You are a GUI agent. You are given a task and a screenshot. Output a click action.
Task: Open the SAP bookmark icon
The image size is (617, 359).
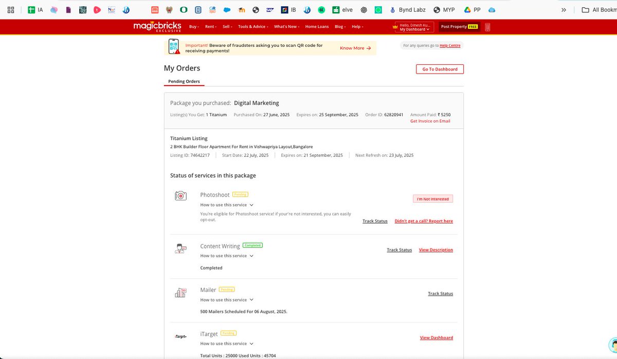(x=270, y=10)
